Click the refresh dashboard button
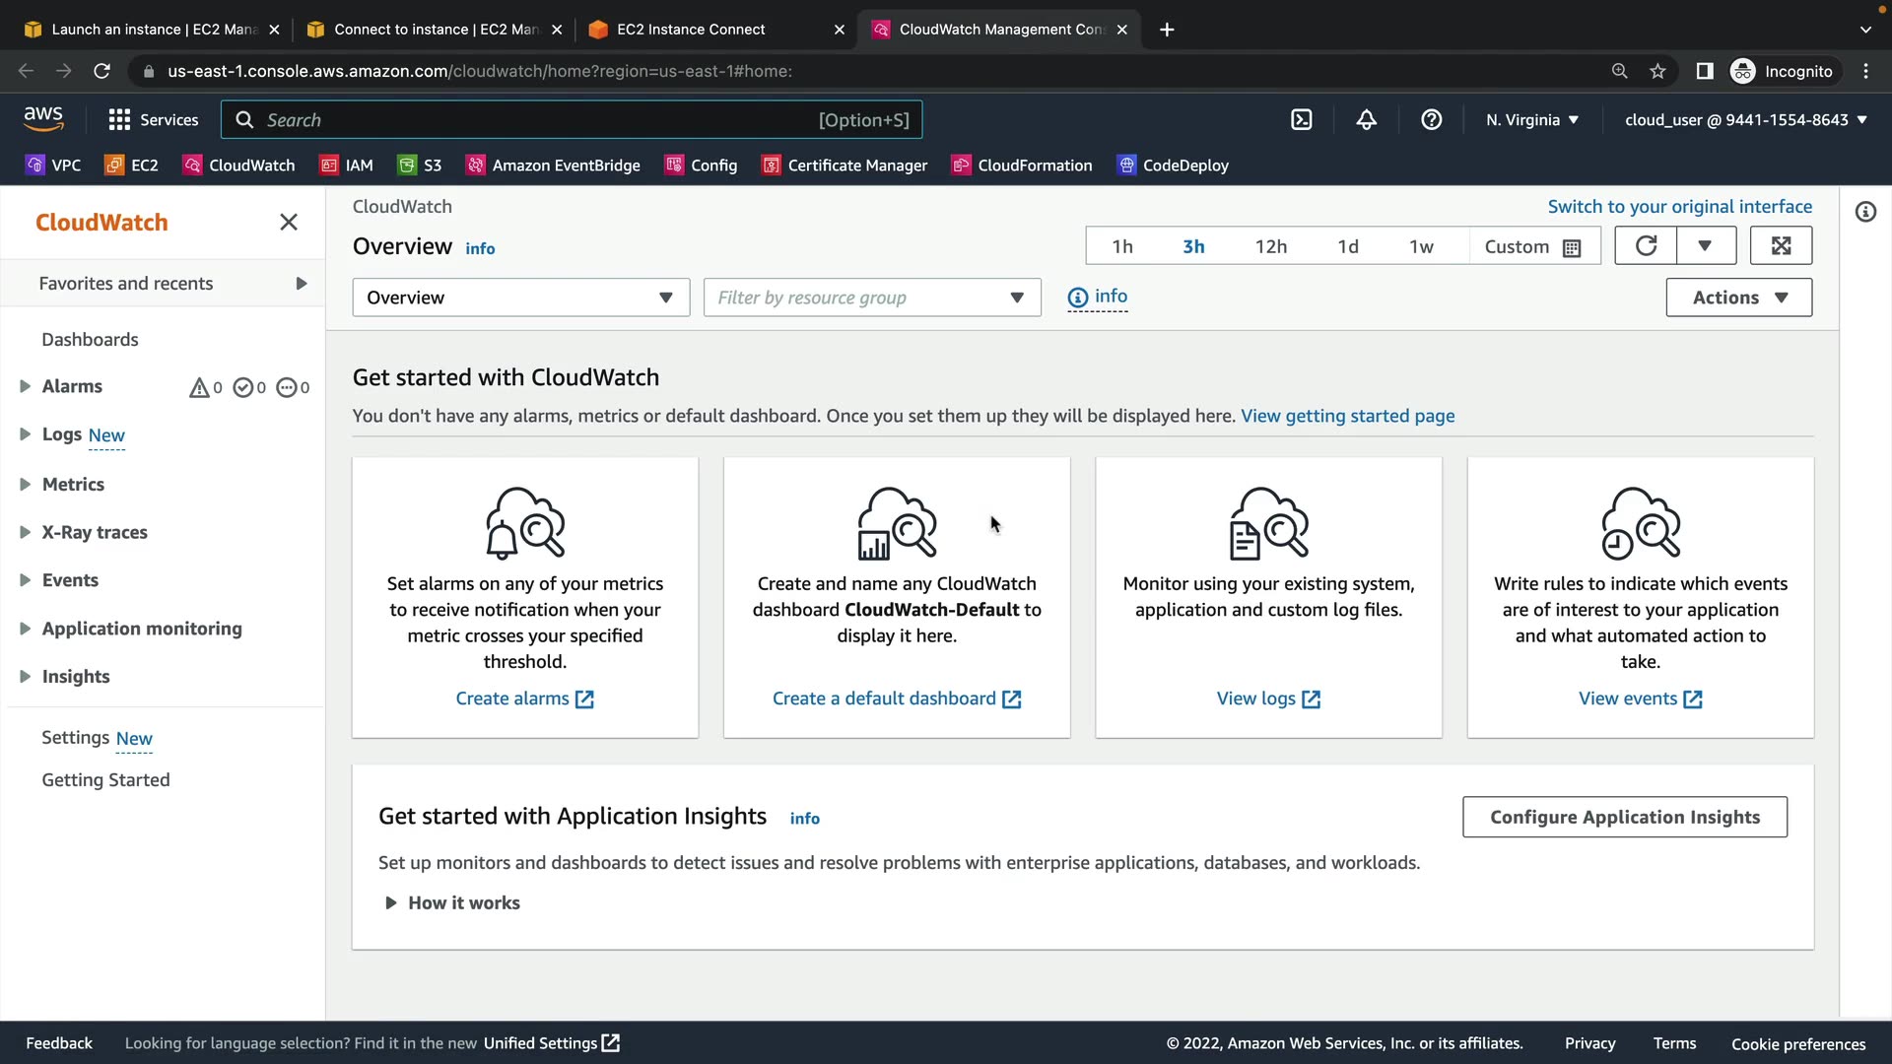 pos(1646,246)
